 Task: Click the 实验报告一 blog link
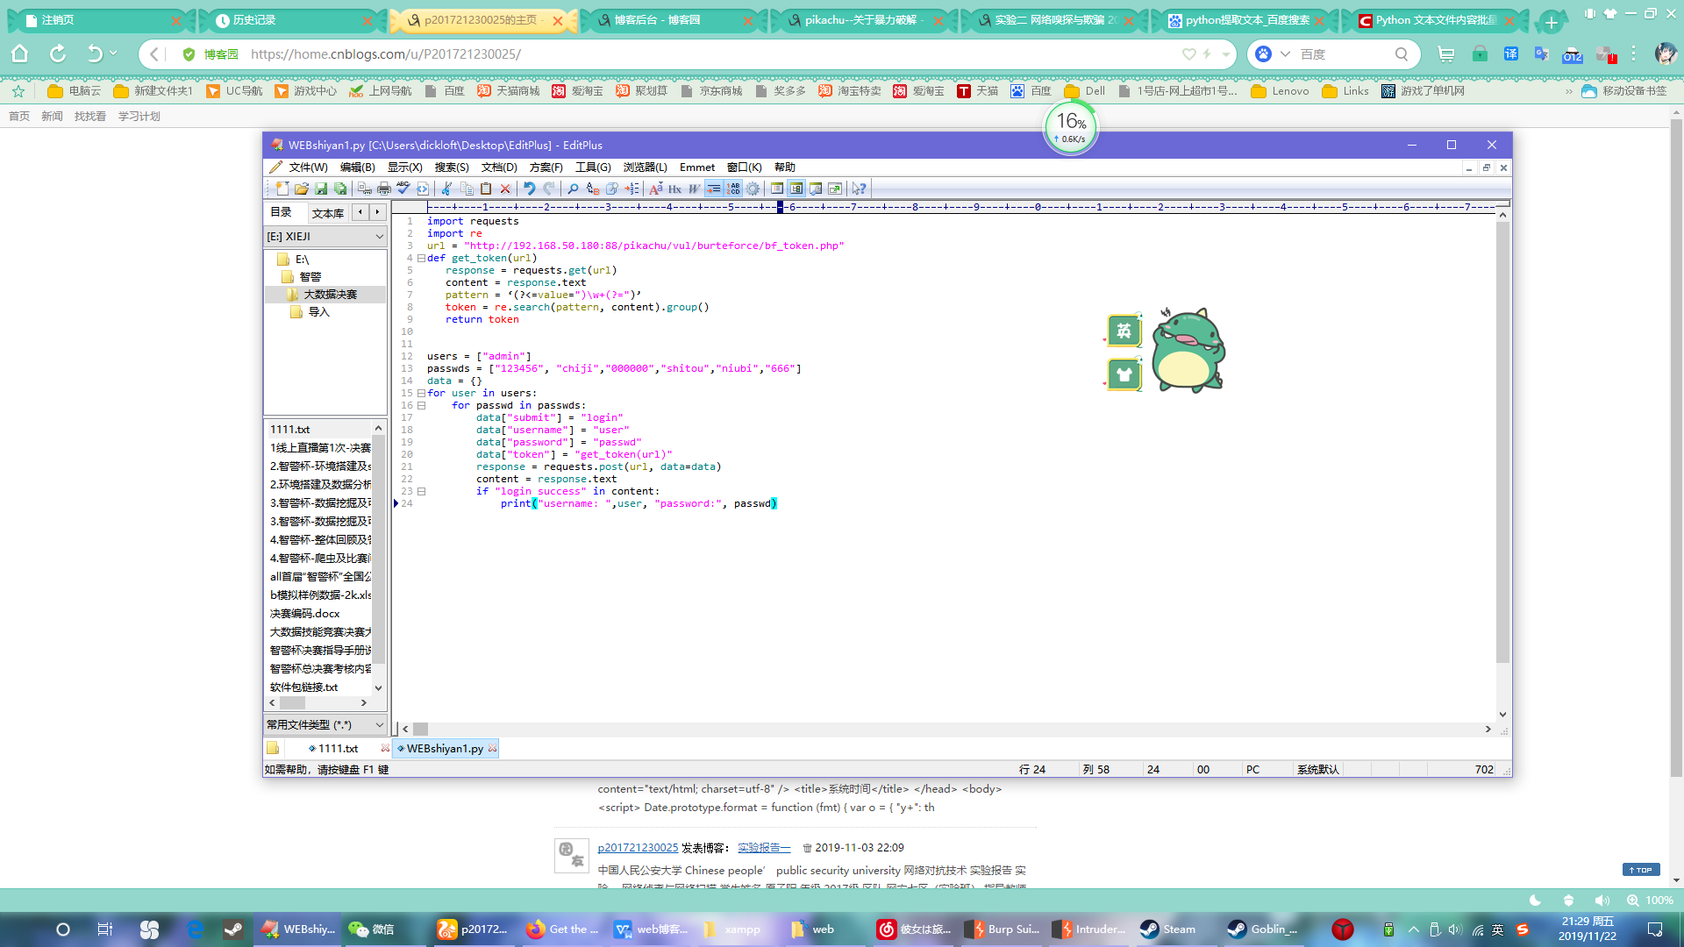[x=763, y=848]
